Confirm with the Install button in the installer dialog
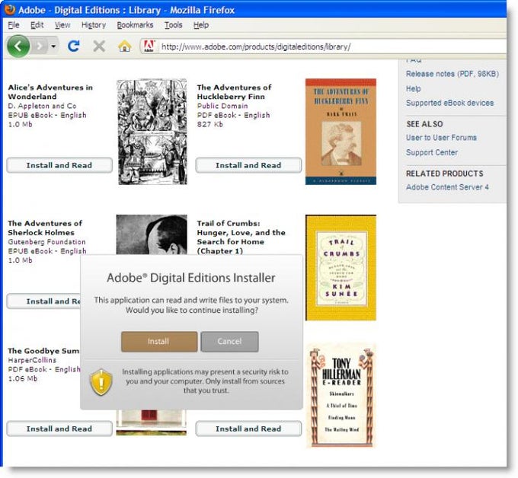 pos(159,341)
